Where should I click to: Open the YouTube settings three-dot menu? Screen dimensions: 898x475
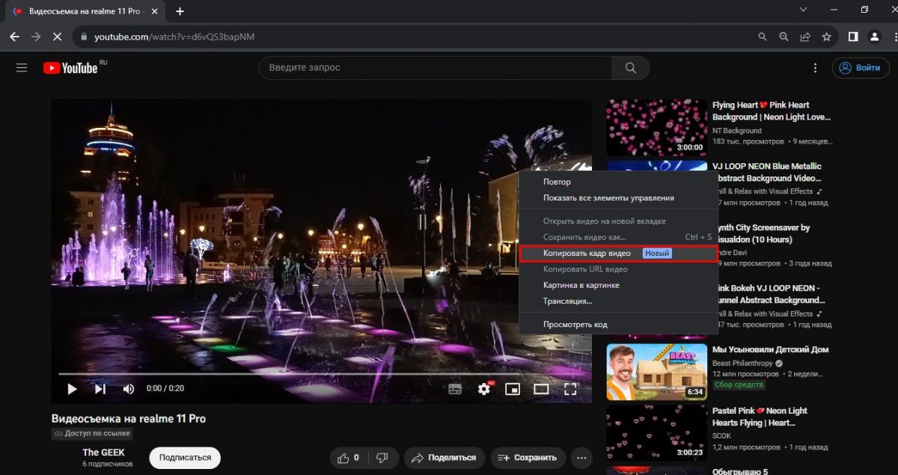pyautogui.click(x=816, y=68)
